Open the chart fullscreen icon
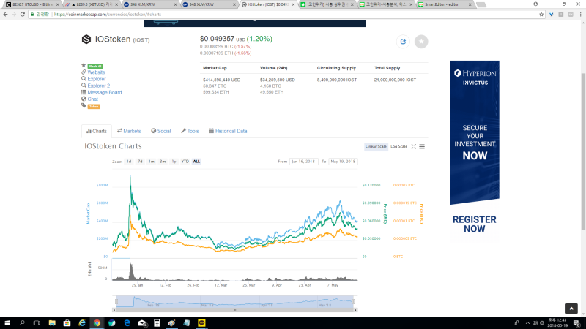 (x=414, y=147)
